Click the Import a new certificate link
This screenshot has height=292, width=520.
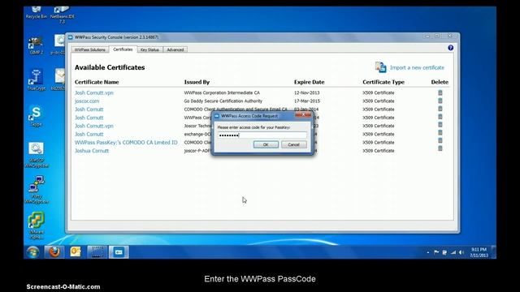(x=417, y=67)
